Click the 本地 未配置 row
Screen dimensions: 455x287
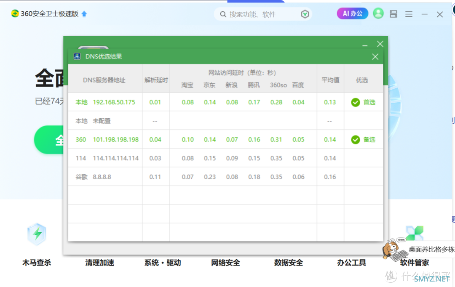point(225,121)
